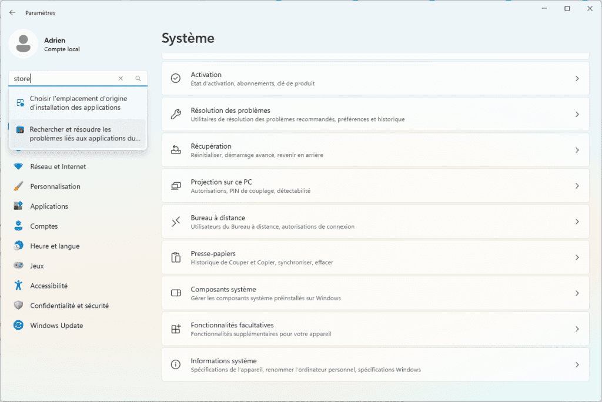Select suggestion Choisir l'emplacement d'origine d'installation
Viewport: 602px width, 402px height.
[x=78, y=103]
